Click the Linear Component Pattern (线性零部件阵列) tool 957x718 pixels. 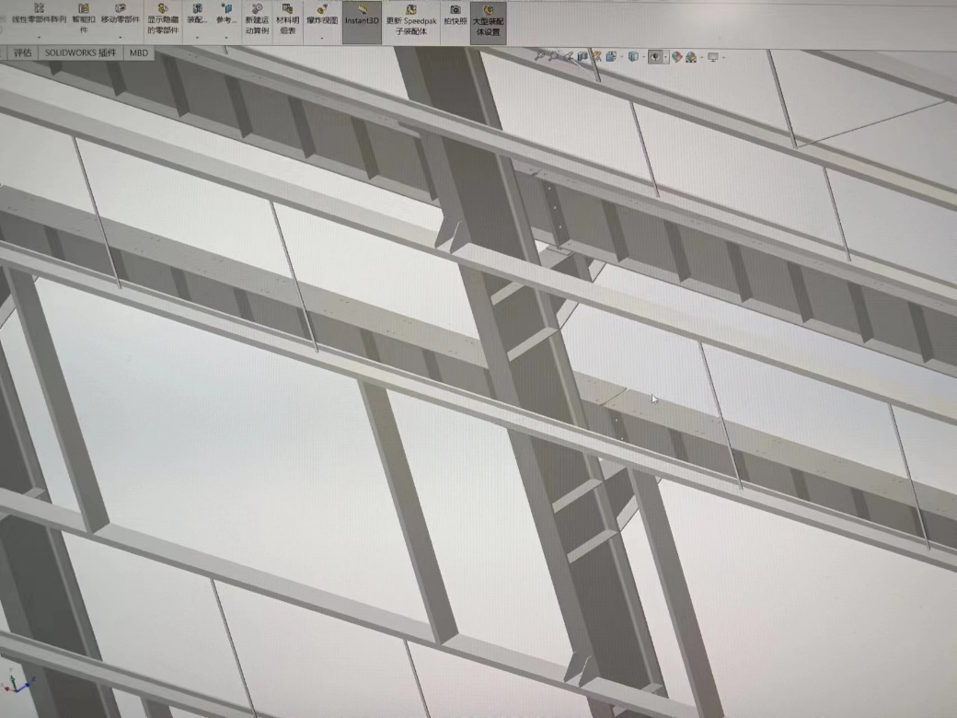click(x=39, y=15)
